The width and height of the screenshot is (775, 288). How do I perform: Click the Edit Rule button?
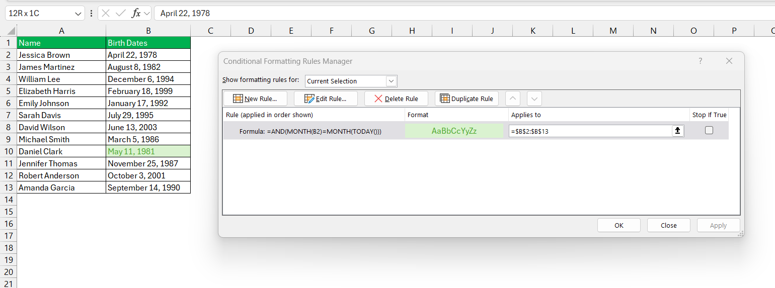tap(326, 99)
